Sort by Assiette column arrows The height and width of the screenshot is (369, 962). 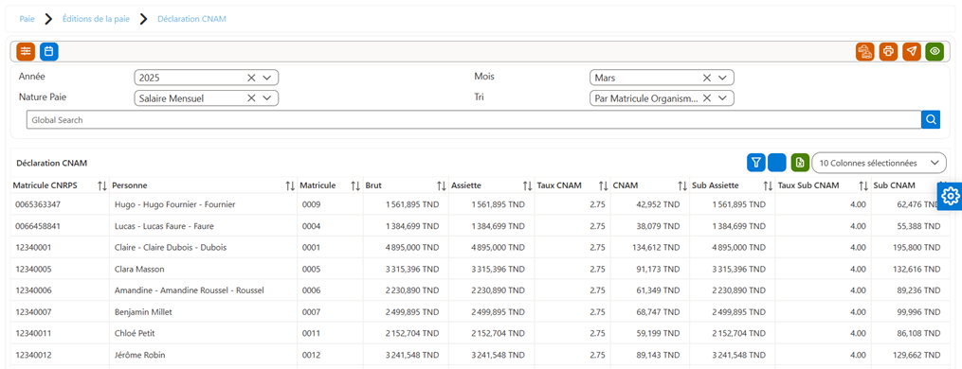pyautogui.click(x=527, y=185)
